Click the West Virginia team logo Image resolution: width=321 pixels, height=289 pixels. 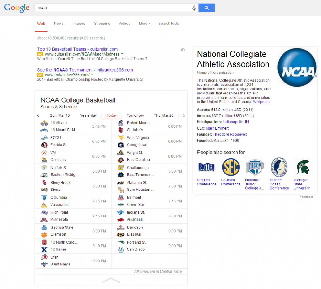(121, 138)
